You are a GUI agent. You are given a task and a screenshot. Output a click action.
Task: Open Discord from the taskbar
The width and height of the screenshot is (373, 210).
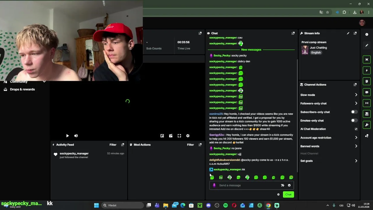[x=208, y=205]
